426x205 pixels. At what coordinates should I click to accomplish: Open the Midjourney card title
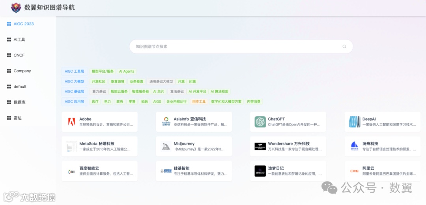coord(184,143)
